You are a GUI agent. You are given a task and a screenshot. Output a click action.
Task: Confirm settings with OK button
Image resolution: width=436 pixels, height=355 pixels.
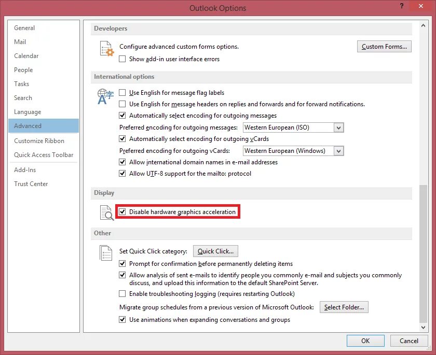365,341
